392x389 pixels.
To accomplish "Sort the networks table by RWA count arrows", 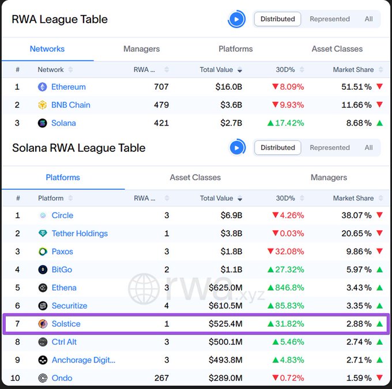I will pyautogui.click(x=167, y=70).
